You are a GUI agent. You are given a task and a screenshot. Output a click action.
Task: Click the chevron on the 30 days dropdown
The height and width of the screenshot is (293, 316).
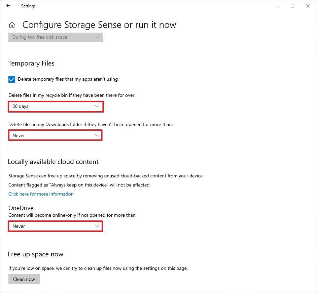97,106
